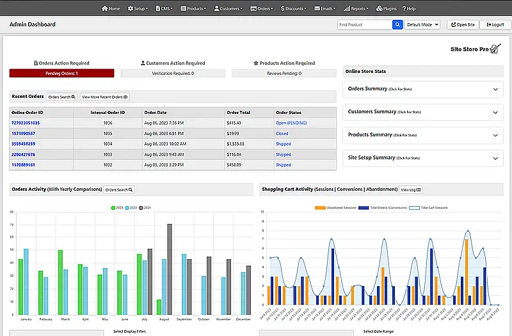512x336 pixels.
Task: Click the Find Product search field
Action: (x=365, y=24)
